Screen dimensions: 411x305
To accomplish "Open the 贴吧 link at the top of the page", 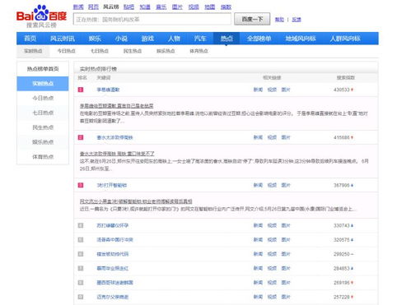I will tap(128, 7).
